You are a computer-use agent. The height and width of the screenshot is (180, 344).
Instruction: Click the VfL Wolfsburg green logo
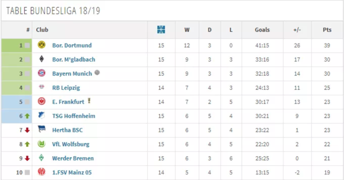(x=41, y=144)
